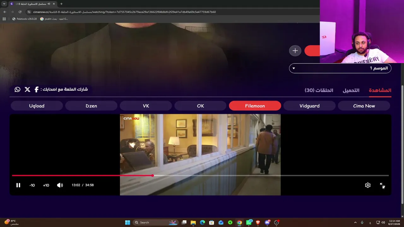Mute the video player volume

pyautogui.click(x=60, y=185)
